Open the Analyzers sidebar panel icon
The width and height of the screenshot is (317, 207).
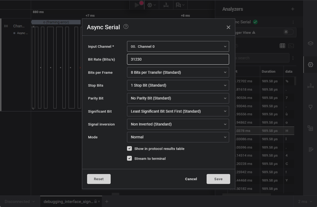[x=310, y=65]
